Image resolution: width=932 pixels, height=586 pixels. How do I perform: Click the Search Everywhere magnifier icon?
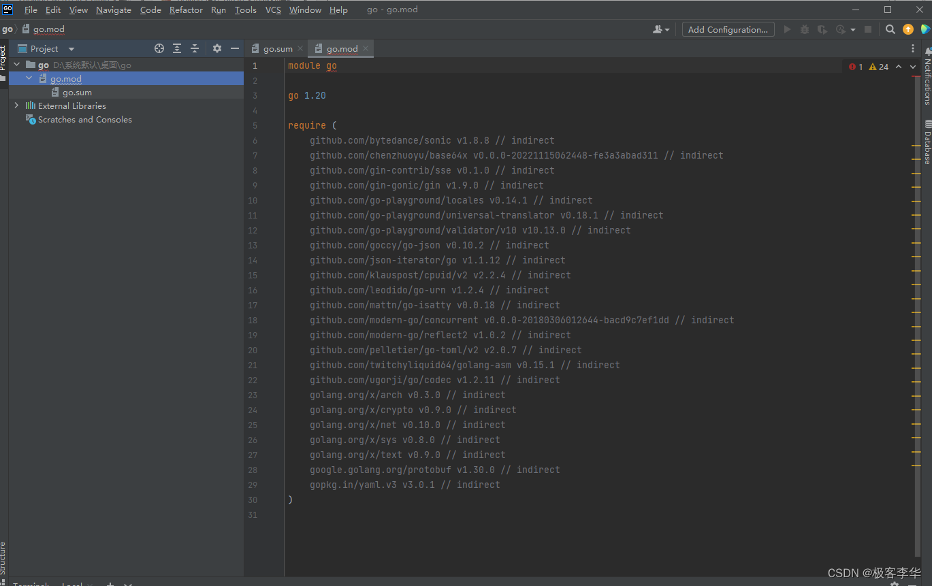coord(890,29)
